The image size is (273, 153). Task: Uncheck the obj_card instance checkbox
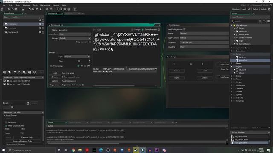[5, 81]
